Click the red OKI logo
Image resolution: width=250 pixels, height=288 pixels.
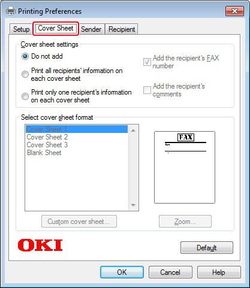tap(40, 245)
